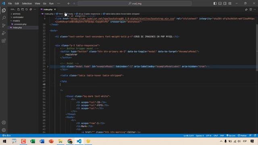Split the editor to the right
Screen dimensions: 258x145
click(x=251, y=9)
